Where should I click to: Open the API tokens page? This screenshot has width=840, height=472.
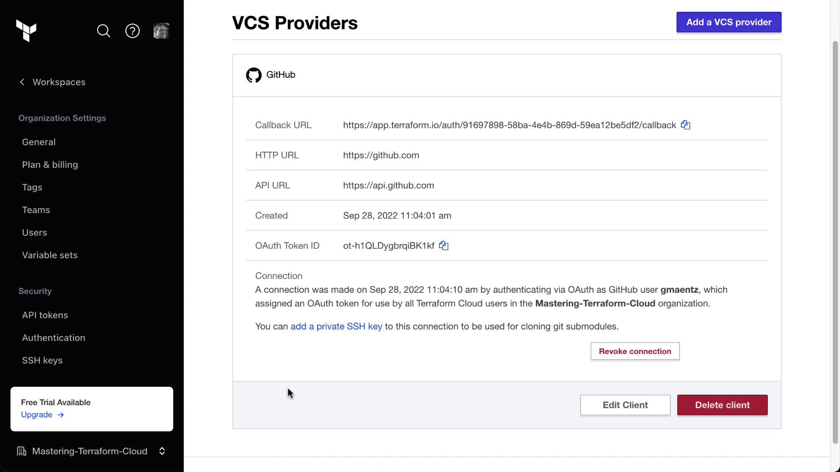pyautogui.click(x=45, y=315)
